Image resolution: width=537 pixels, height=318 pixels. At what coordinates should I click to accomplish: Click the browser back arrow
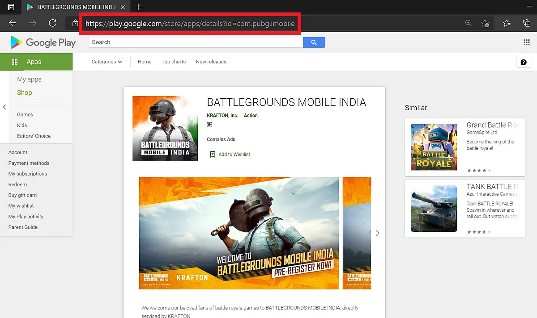click(x=13, y=23)
